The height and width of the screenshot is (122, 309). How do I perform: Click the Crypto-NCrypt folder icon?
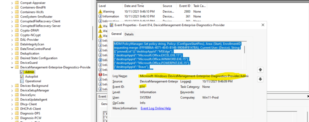[17, 35]
